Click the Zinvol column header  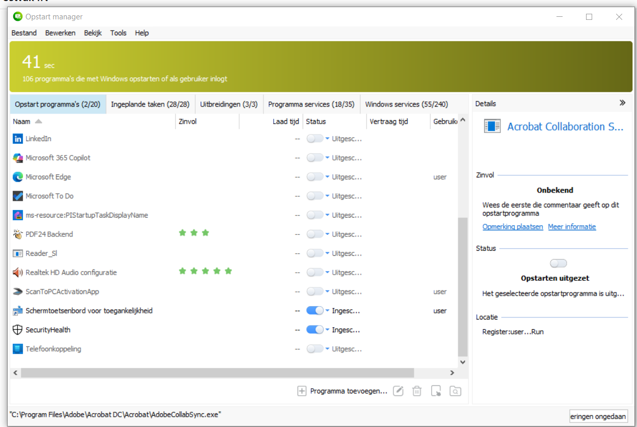click(207, 121)
